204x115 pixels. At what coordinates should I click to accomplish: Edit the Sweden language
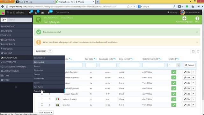point(187,105)
